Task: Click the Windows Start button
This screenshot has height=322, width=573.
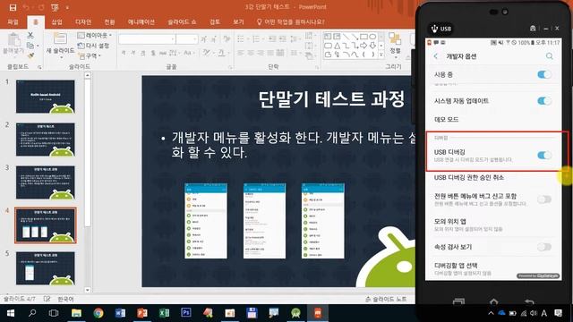Action: tap(10, 313)
